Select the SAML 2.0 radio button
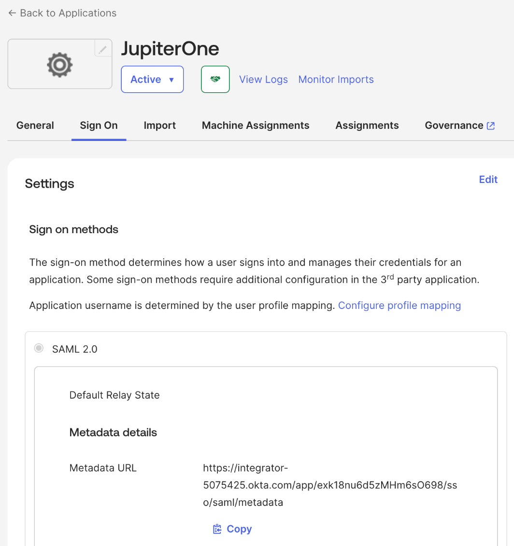Viewport: 514px width, 546px height. pyautogui.click(x=39, y=348)
